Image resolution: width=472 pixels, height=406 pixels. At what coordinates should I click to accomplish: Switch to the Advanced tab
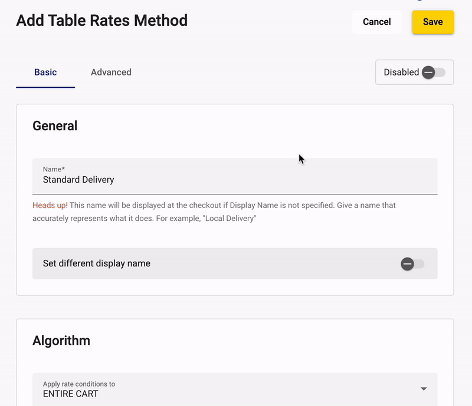coord(111,72)
